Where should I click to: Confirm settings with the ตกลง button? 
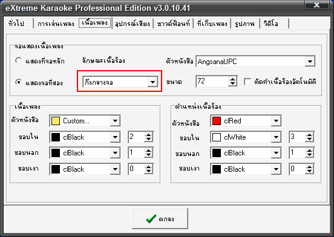(x=160, y=219)
